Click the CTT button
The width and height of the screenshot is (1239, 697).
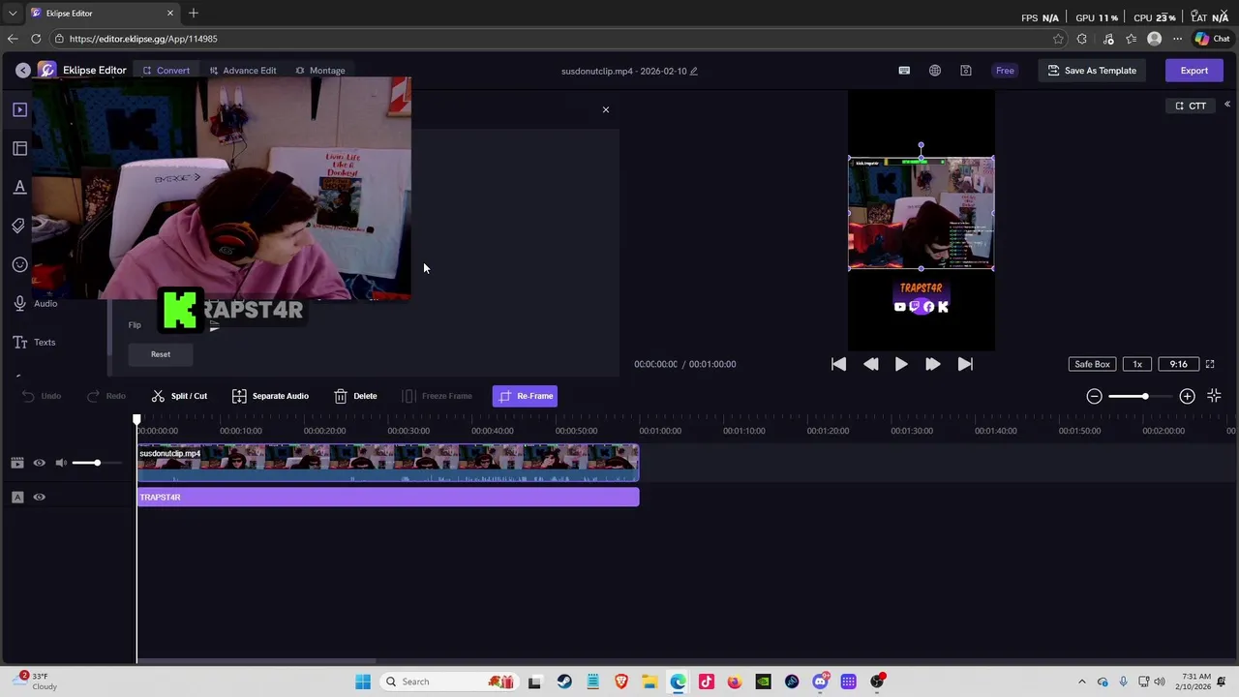point(1190,106)
